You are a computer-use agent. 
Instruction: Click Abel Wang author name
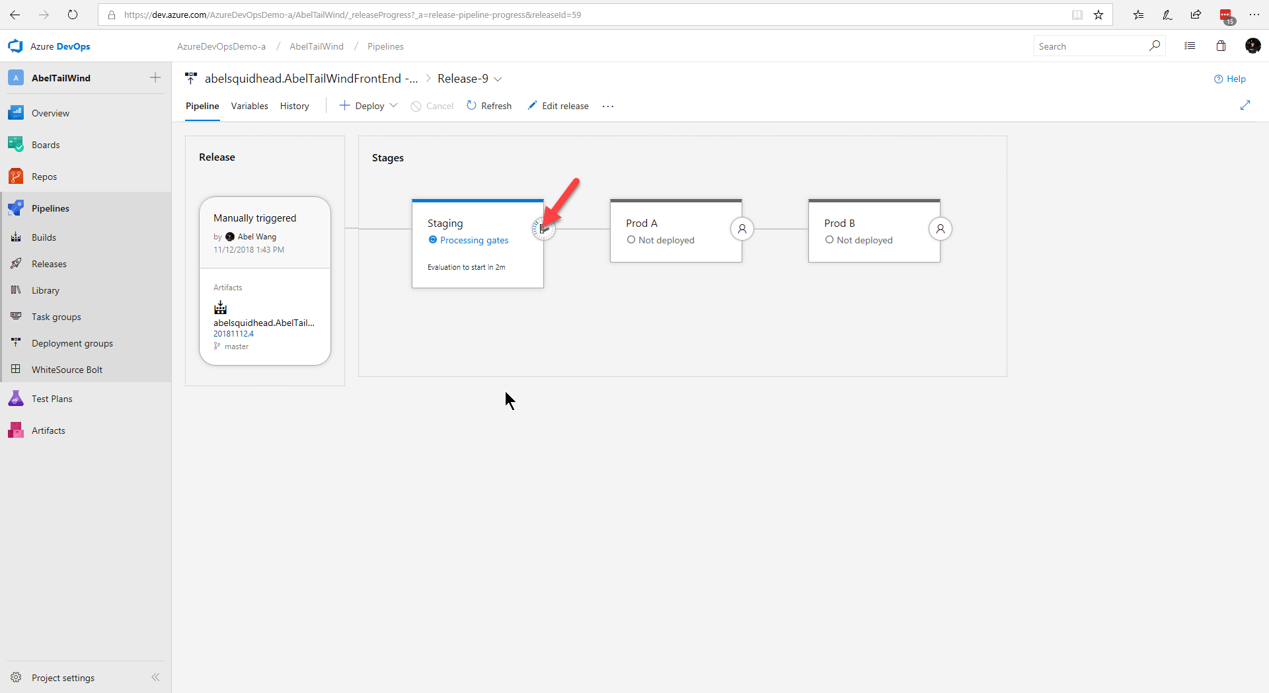256,237
